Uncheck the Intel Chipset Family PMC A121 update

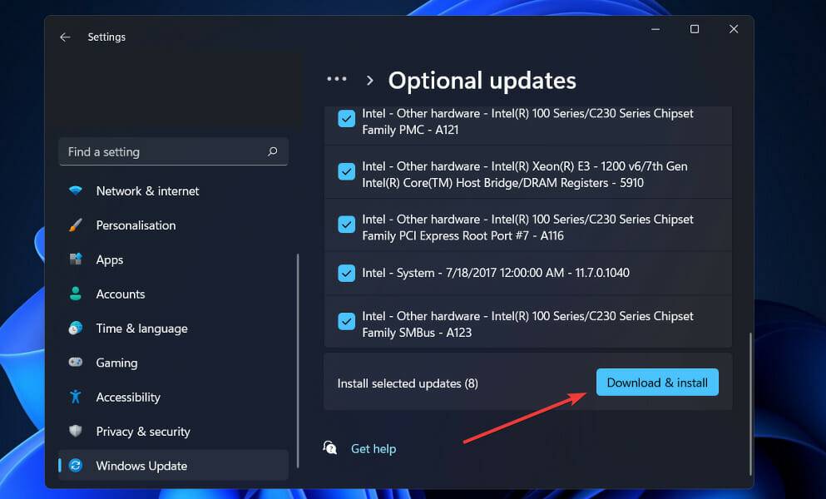[346, 119]
